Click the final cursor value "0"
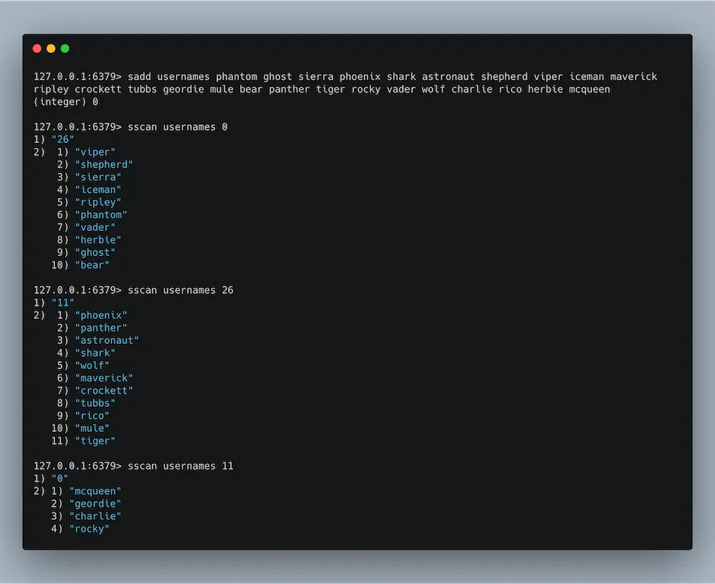Viewport: 715px width, 584px height. tap(60, 478)
